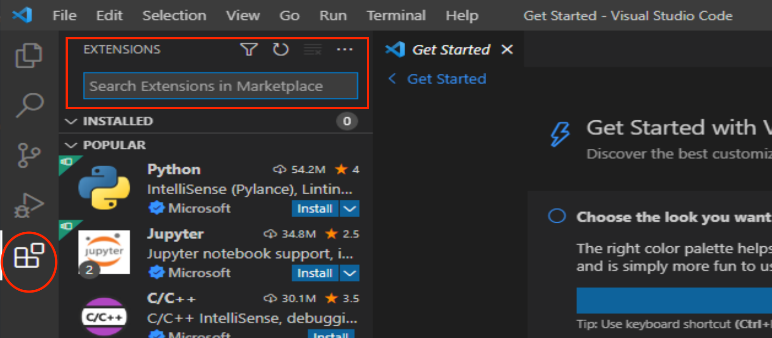This screenshot has width=772, height=338.
Task: Click C/C++ download count icon
Action: (270, 298)
